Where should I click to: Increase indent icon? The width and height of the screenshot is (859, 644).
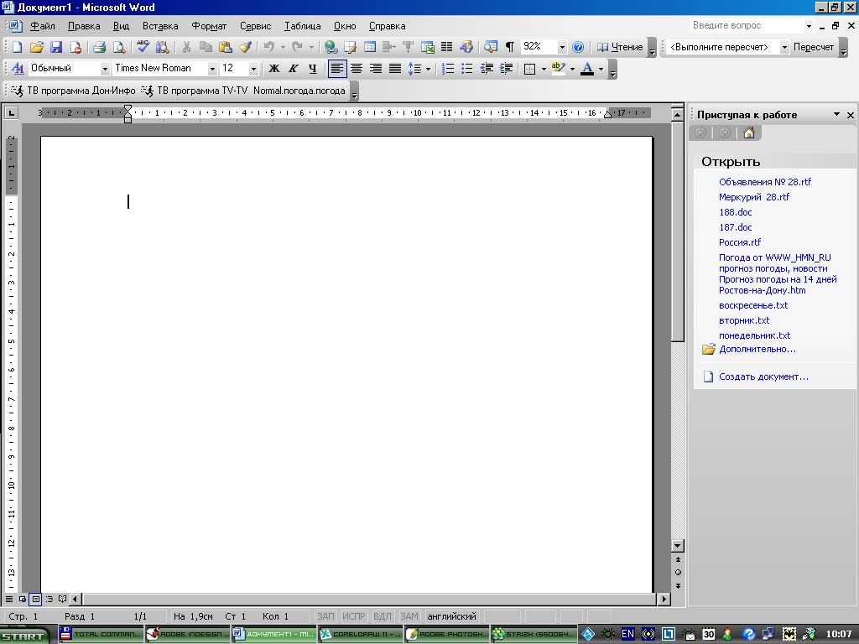(x=506, y=69)
